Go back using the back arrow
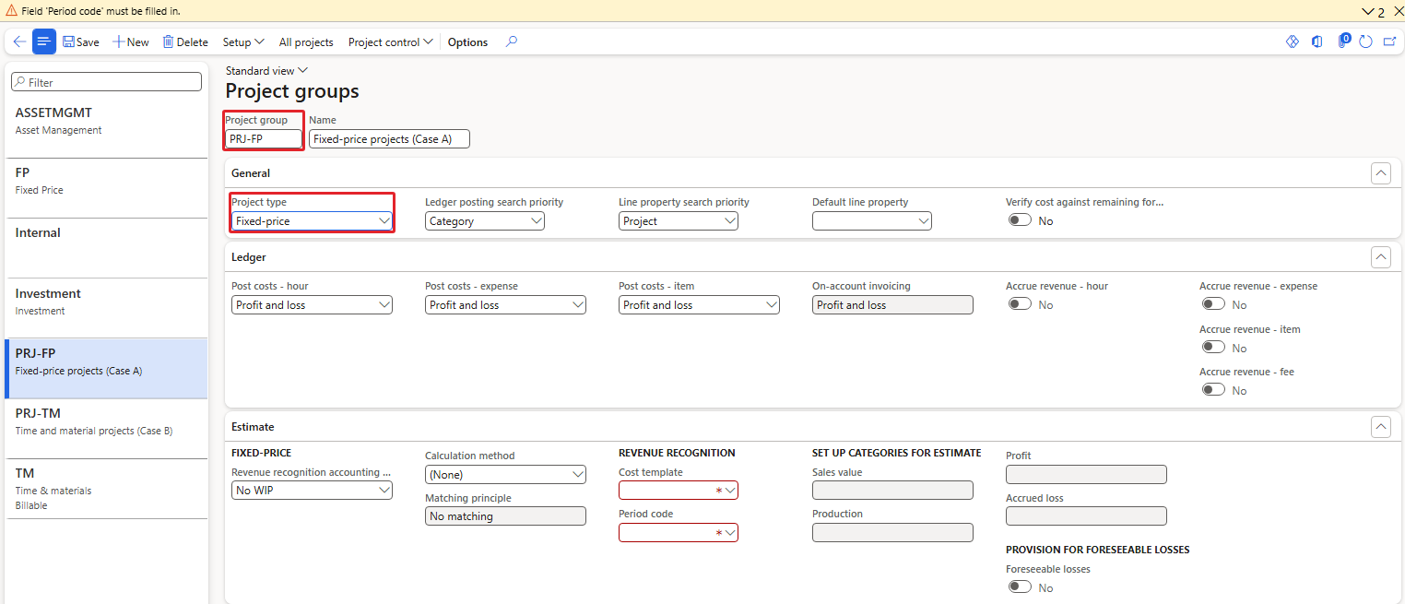The width and height of the screenshot is (1405, 604). (x=19, y=41)
